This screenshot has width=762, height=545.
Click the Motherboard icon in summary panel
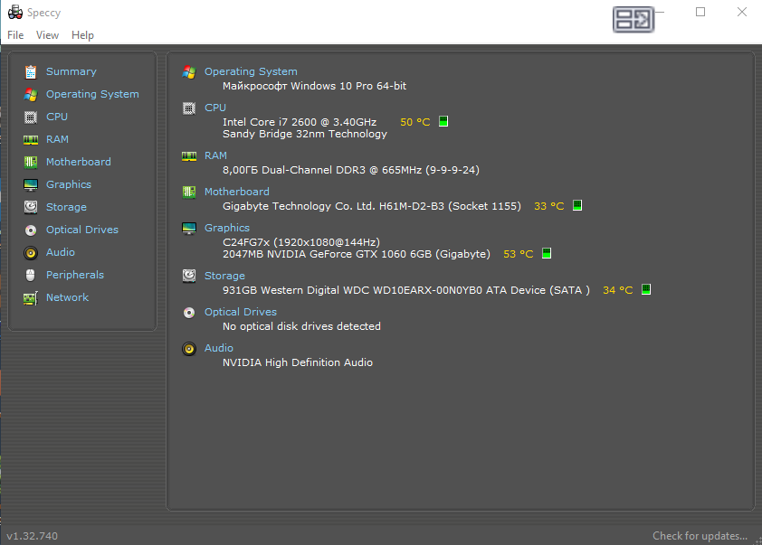point(189,193)
